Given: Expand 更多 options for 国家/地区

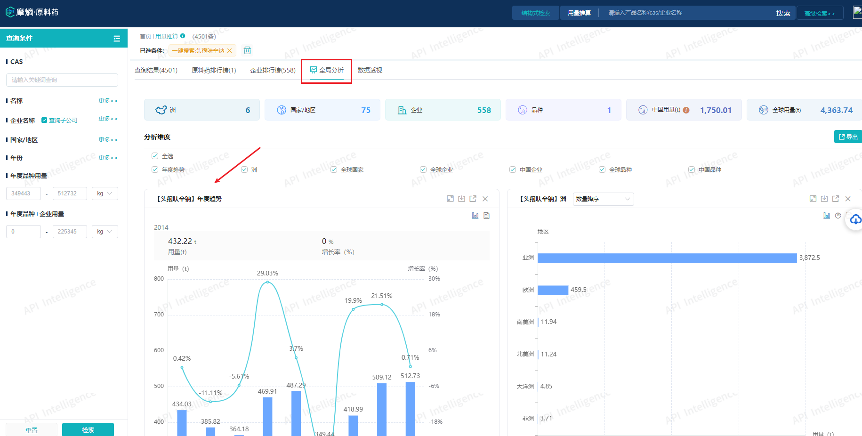Looking at the screenshot, I should pyautogui.click(x=108, y=140).
